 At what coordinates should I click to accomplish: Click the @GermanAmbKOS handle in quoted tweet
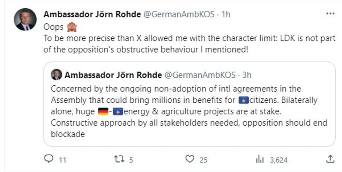coord(199,75)
